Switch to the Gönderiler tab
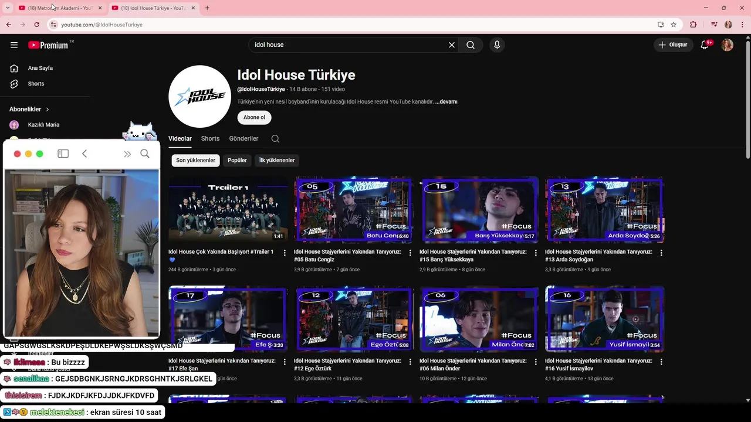751x422 pixels. click(243, 139)
